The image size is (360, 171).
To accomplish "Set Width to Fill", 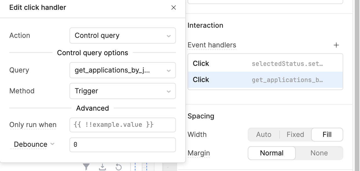I will click(x=327, y=135).
